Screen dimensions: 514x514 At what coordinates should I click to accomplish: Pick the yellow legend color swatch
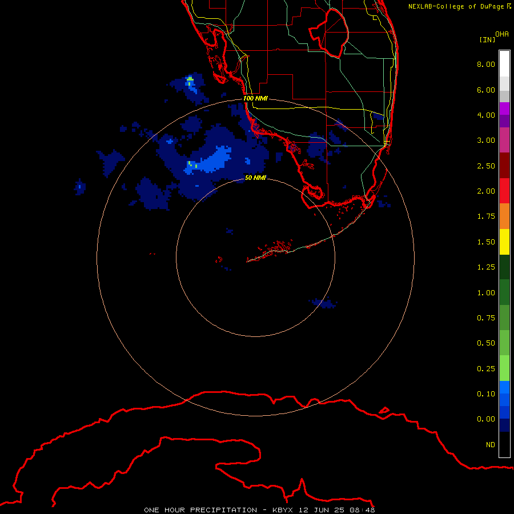[x=504, y=242]
